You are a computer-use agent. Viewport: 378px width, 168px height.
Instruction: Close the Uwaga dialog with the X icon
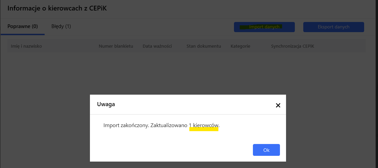278,105
